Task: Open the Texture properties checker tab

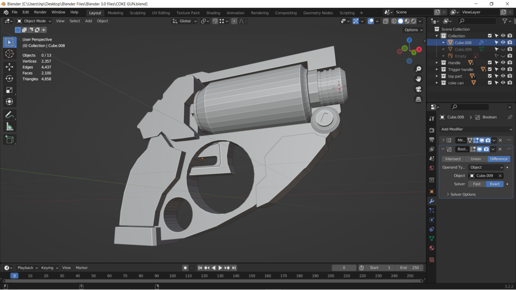Action: 432,260
